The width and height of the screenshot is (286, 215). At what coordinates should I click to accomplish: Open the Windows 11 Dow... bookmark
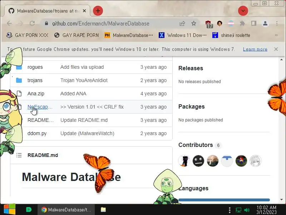click(x=182, y=35)
